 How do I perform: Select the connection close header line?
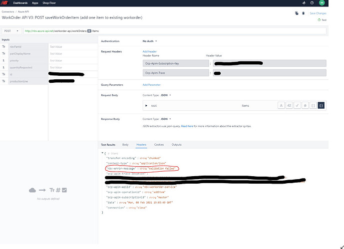(x=126, y=208)
